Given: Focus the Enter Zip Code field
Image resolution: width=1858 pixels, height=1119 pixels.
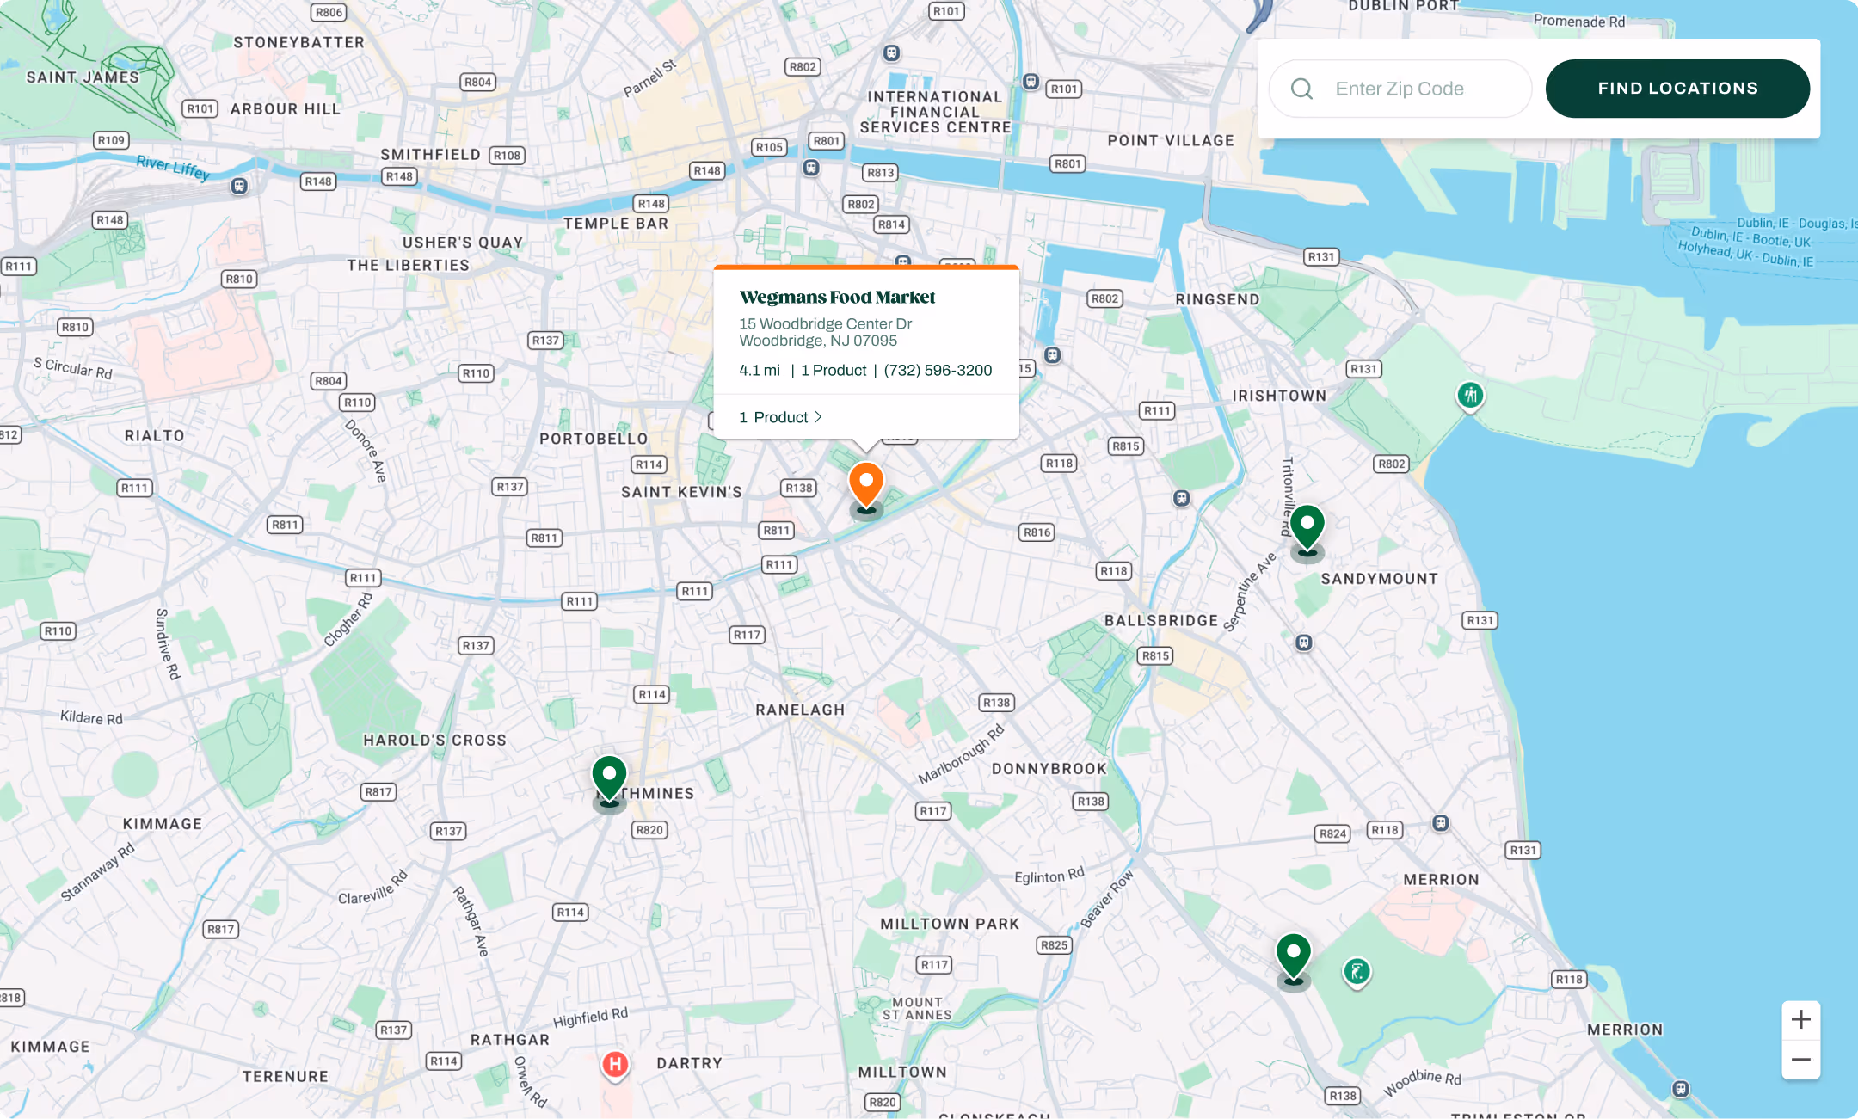Looking at the screenshot, I should [1400, 89].
